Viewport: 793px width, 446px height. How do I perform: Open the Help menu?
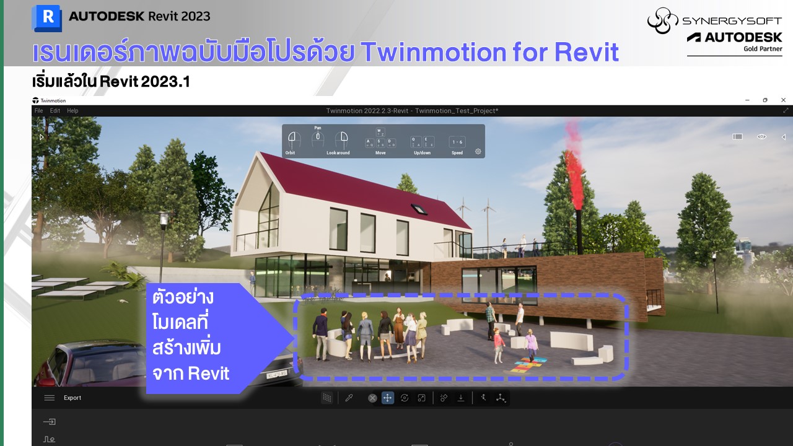[x=72, y=111]
